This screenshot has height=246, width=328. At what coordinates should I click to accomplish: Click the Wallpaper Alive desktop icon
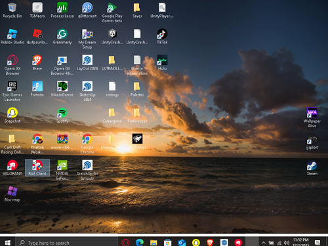(312, 117)
